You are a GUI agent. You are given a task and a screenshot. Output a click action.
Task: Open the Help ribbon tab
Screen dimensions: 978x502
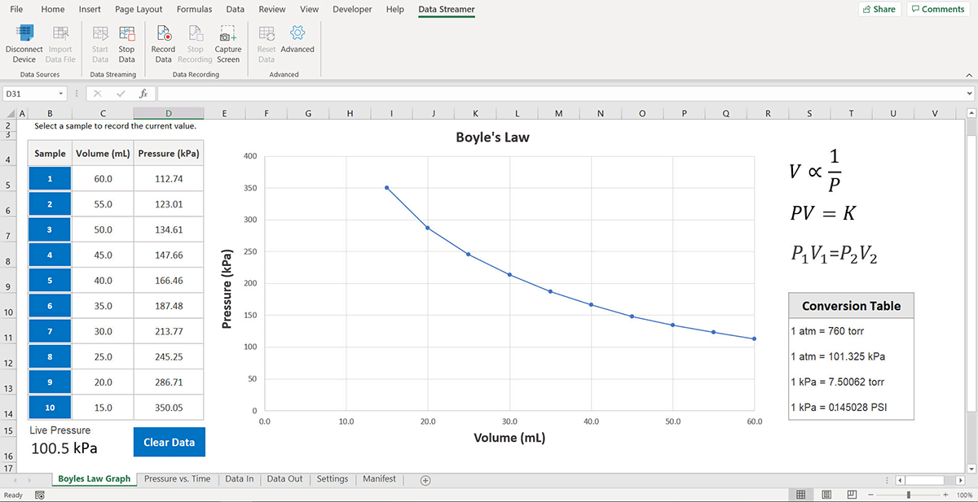[395, 10]
